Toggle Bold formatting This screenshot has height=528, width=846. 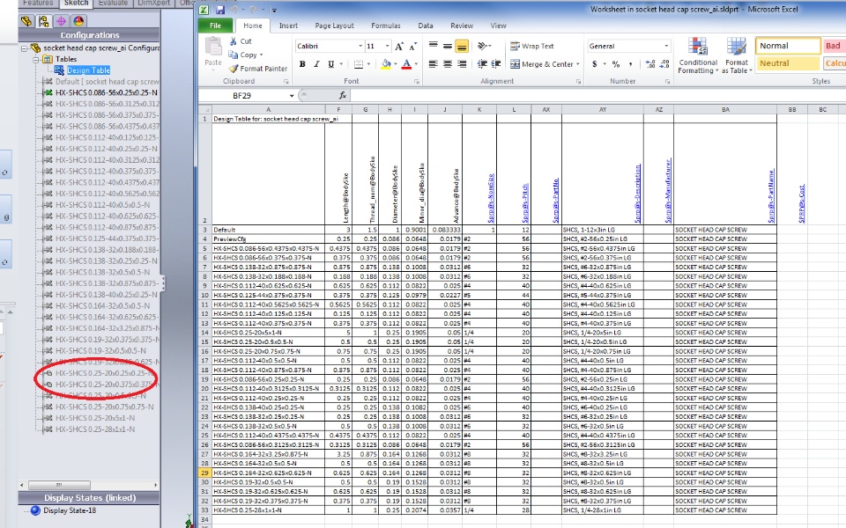[x=302, y=64]
